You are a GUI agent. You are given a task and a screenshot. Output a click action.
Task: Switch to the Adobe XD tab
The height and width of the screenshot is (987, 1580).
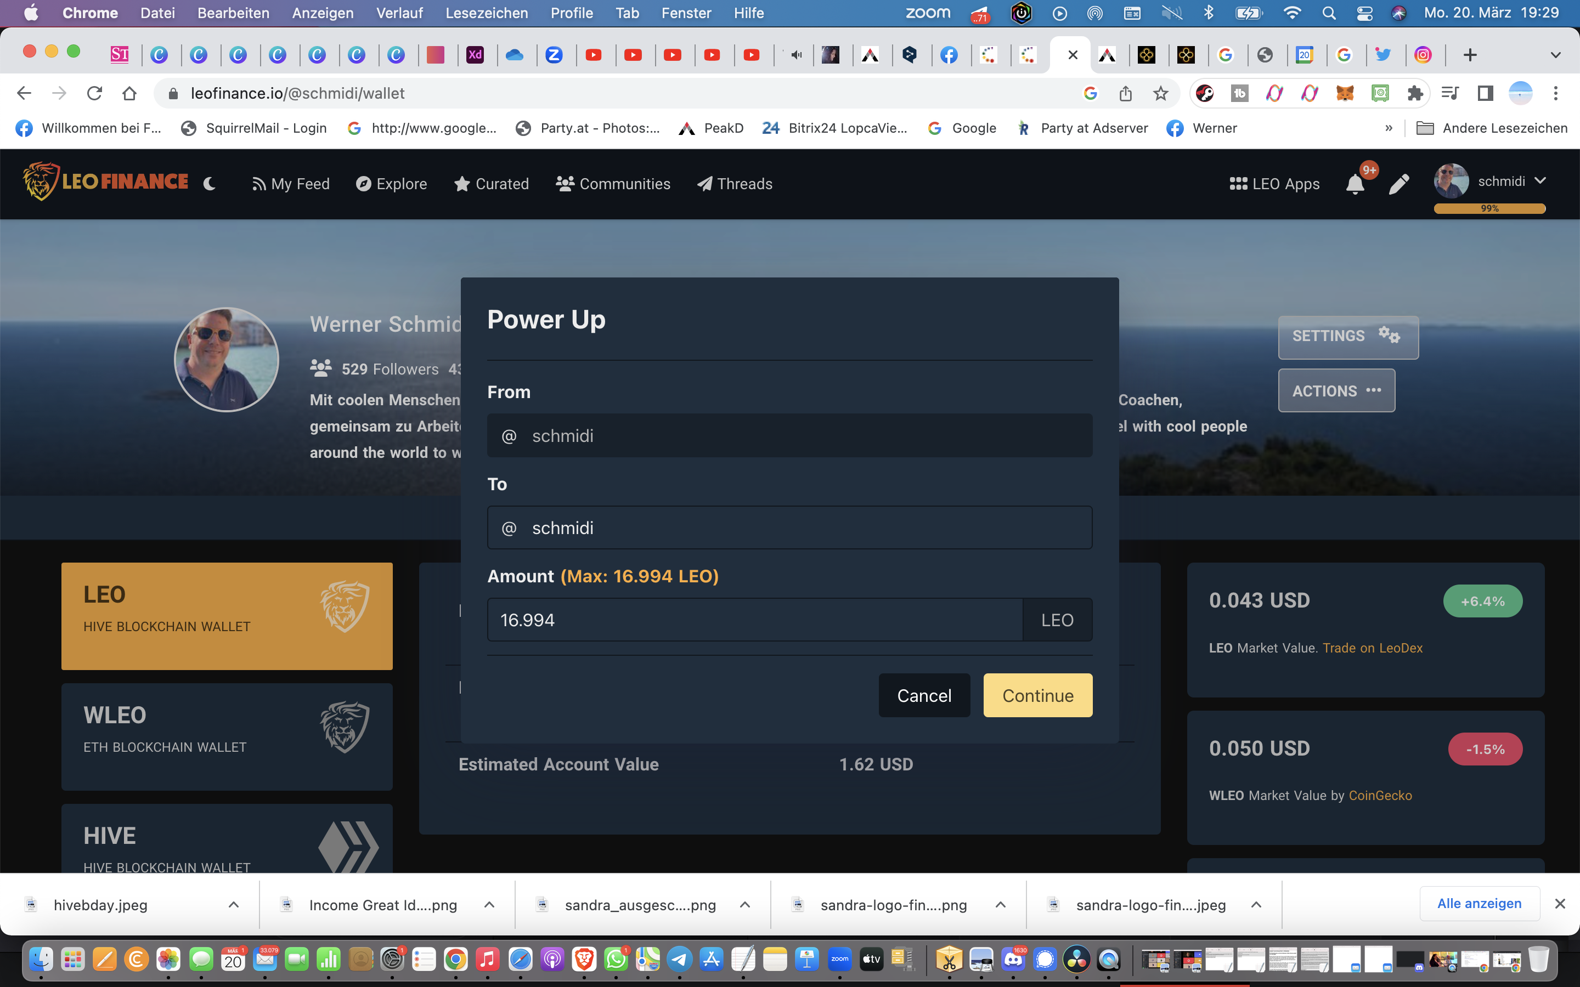point(475,55)
